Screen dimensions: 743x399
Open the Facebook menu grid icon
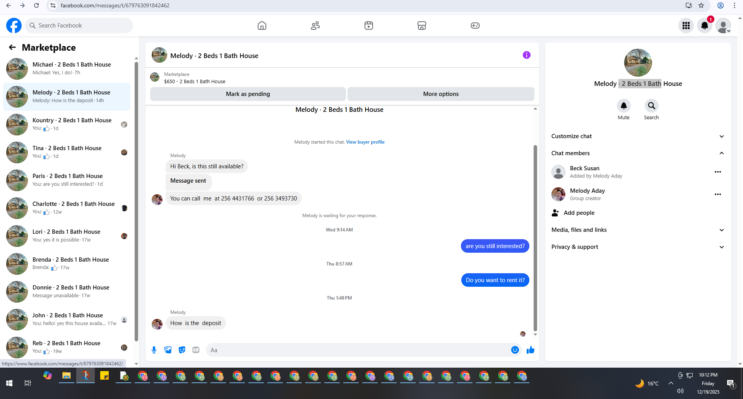(686, 26)
